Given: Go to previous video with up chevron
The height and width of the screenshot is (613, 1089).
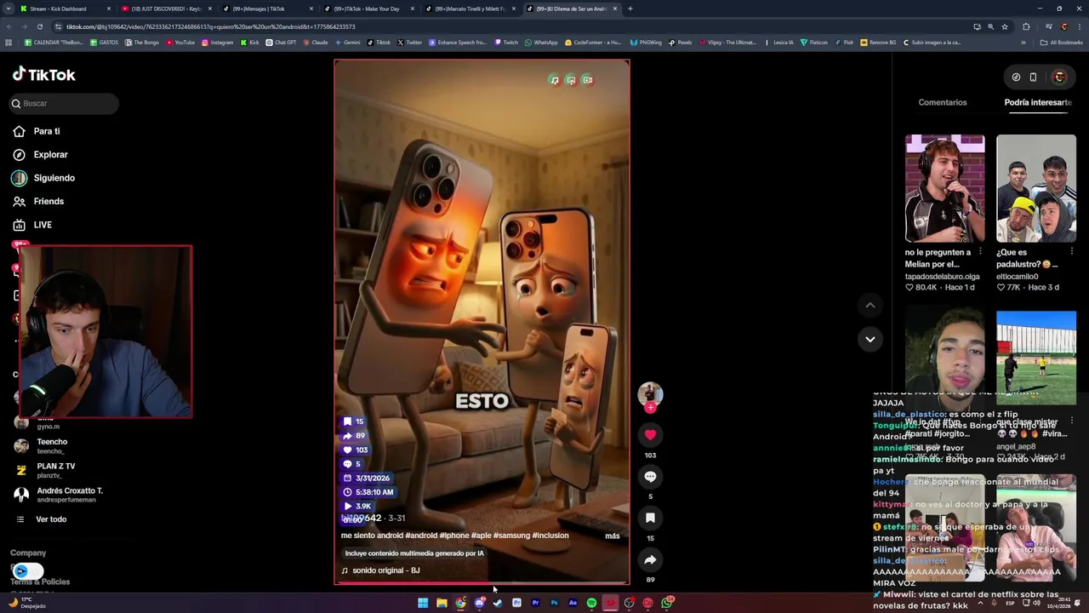Looking at the screenshot, I should coord(869,305).
